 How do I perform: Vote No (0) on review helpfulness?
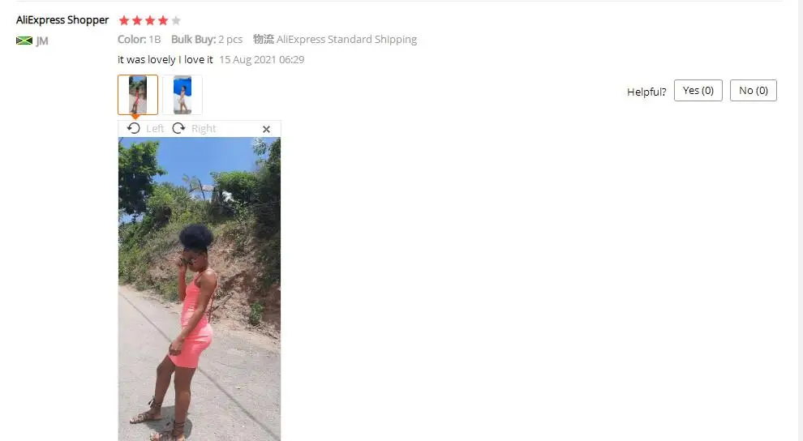pos(754,91)
